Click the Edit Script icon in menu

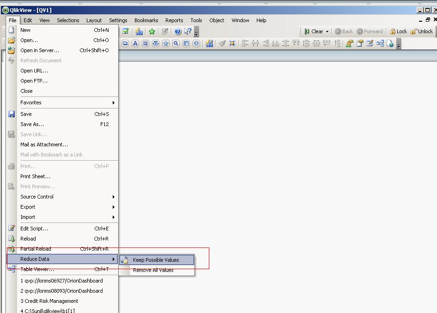[x=12, y=229]
